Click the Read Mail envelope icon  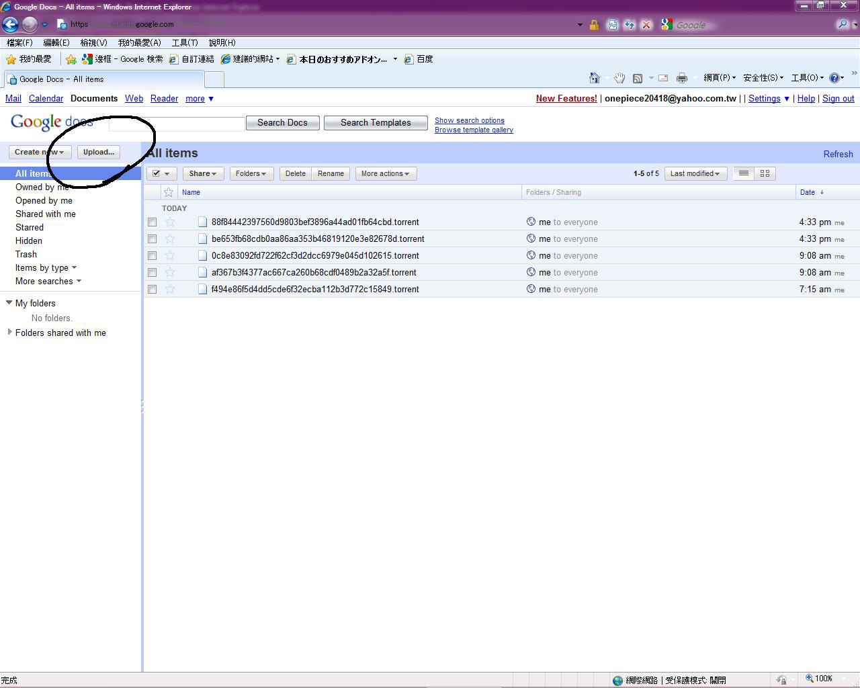pyautogui.click(x=663, y=78)
